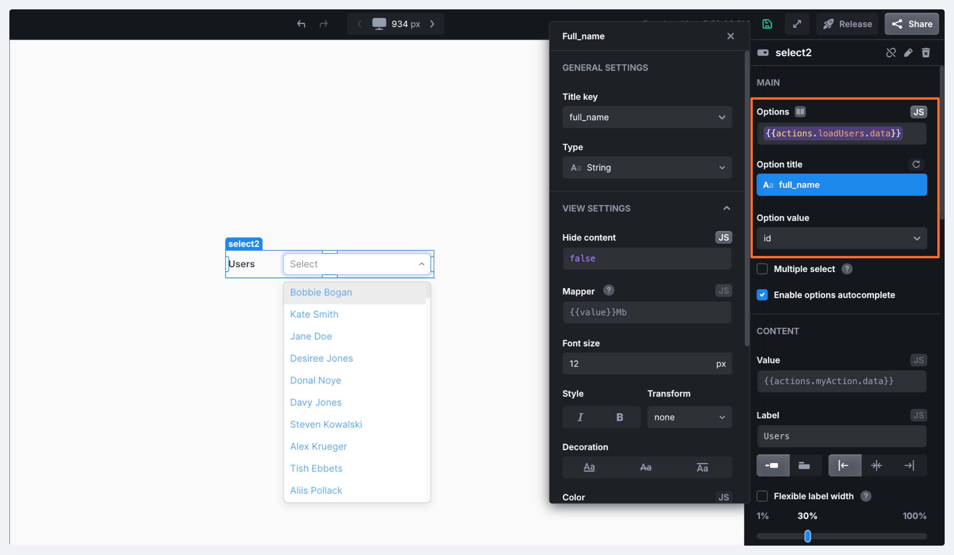Select the italic style button

(x=580, y=417)
